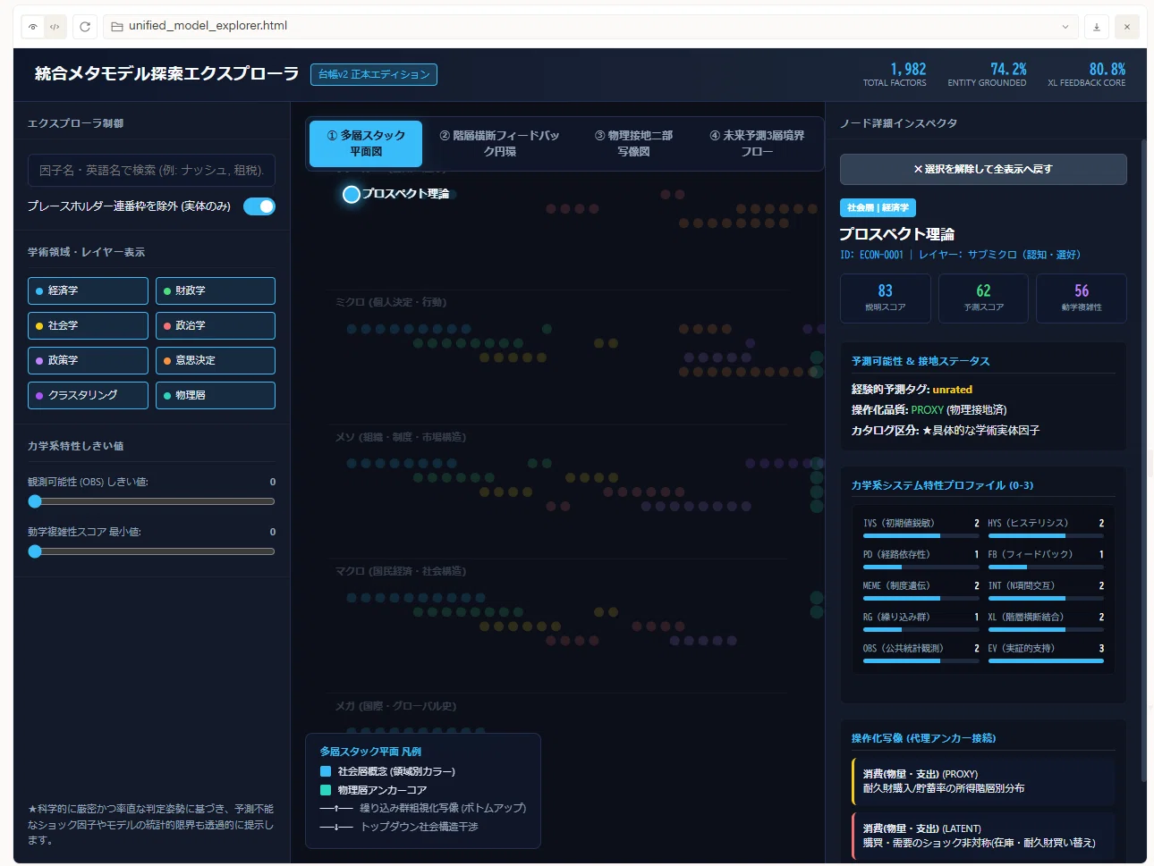Click the 社会層 | 経済学 tag badge
This screenshot has height=866, width=1154.
(878, 207)
